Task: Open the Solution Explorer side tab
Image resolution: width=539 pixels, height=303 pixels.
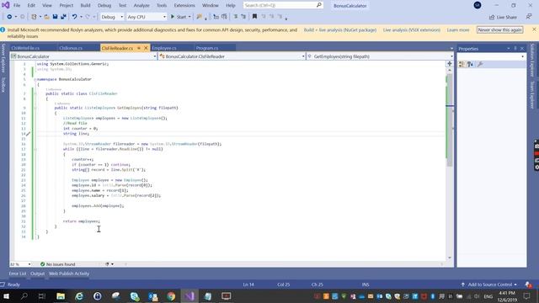Action: [532, 61]
